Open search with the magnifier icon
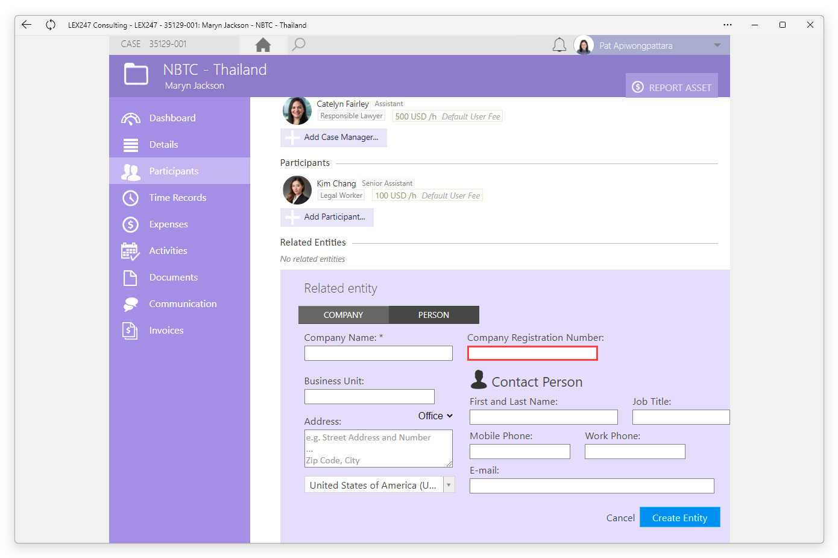The height and width of the screenshot is (558, 838). pos(298,45)
